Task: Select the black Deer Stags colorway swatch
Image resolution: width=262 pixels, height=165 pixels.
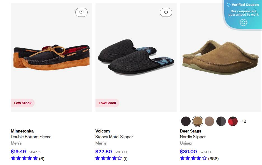Action: [186, 121]
